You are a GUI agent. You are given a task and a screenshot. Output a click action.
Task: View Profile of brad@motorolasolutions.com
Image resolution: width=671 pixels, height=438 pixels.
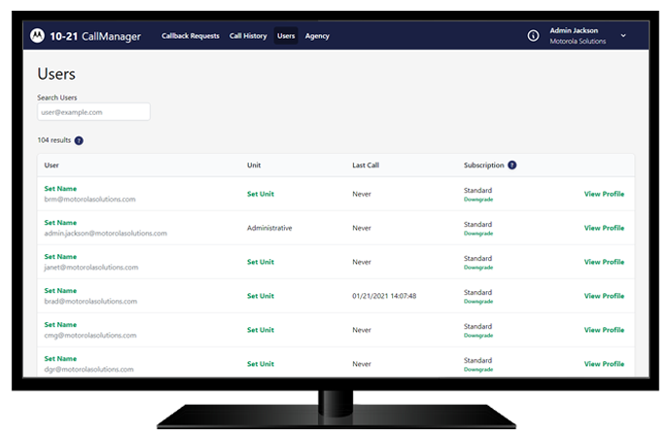(604, 296)
